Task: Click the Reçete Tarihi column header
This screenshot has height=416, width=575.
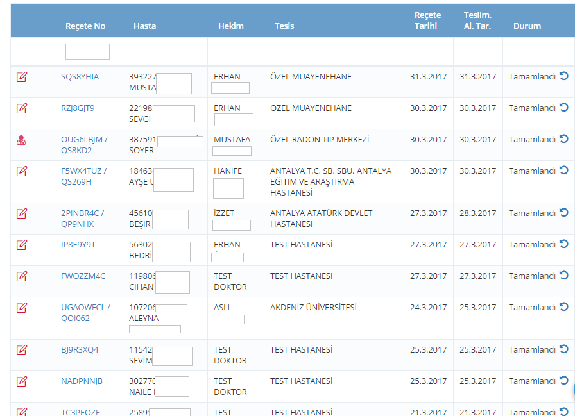Action: tap(428, 21)
